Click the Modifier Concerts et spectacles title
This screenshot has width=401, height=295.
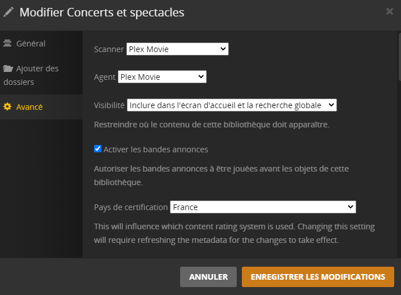(102, 12)
